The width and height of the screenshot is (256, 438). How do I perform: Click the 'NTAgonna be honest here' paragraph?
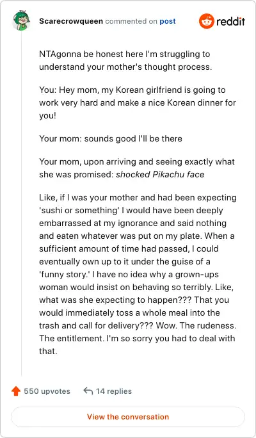click(125, 60)
